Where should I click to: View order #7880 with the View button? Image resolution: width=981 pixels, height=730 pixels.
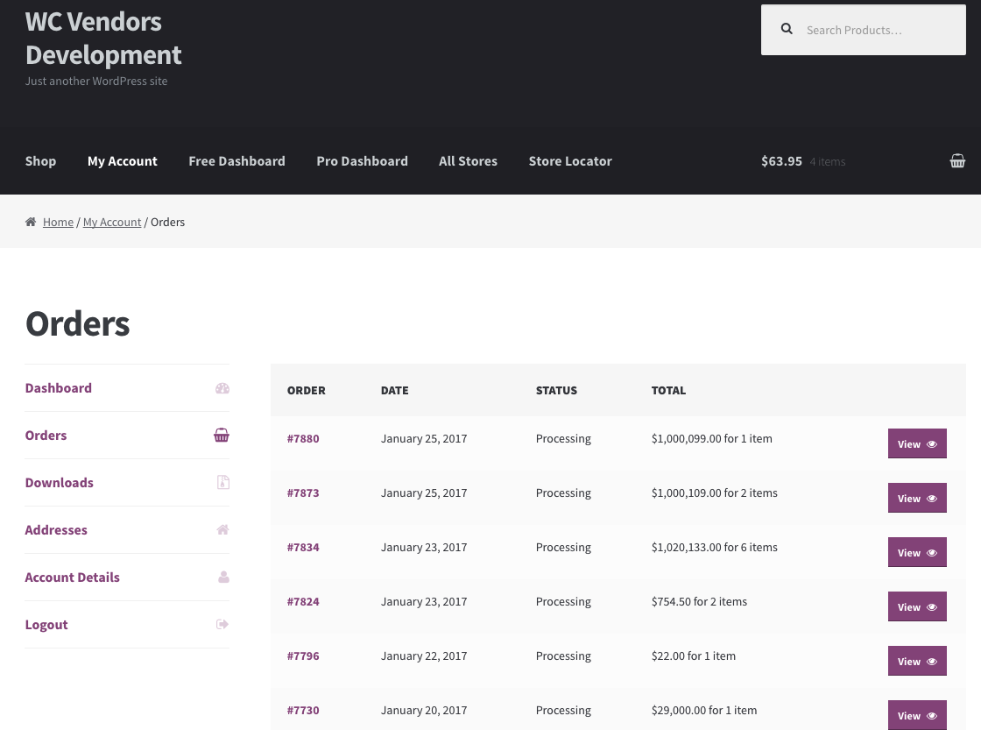click(917, 443)
